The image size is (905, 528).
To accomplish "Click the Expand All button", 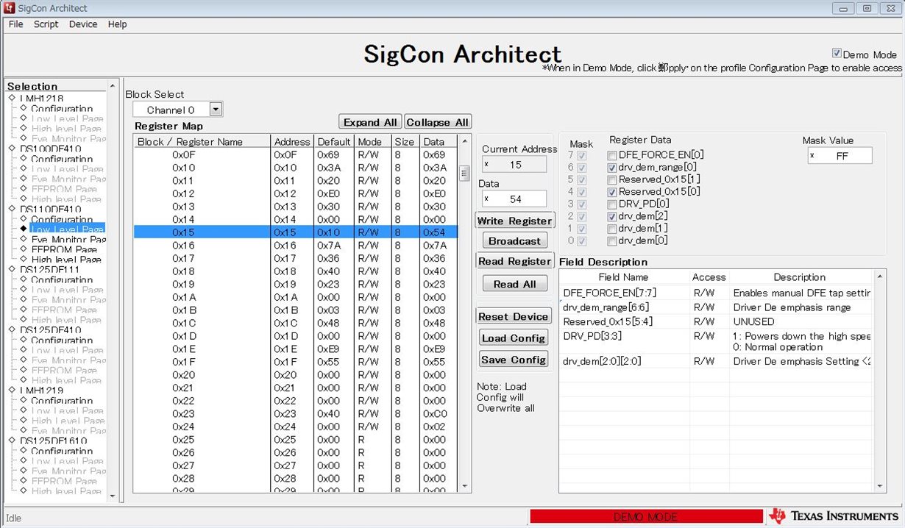I will [x=370, y=122].
